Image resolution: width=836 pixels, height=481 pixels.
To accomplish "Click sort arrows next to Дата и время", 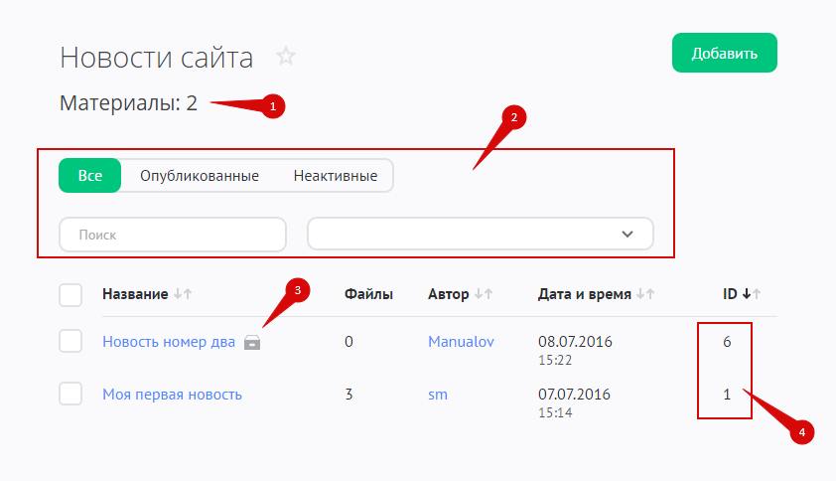I will point(646,294).
